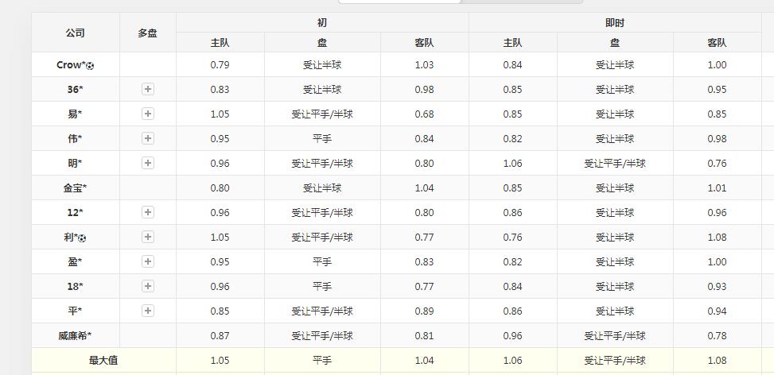Click 明* live handicap 受让平手/半球
Viewport: 774px width, 375px height.
(x=615, y=163)
